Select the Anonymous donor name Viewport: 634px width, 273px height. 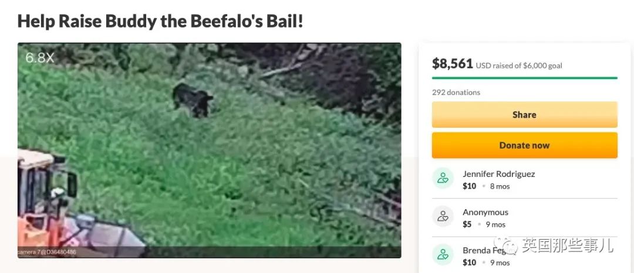pos(485,212)
